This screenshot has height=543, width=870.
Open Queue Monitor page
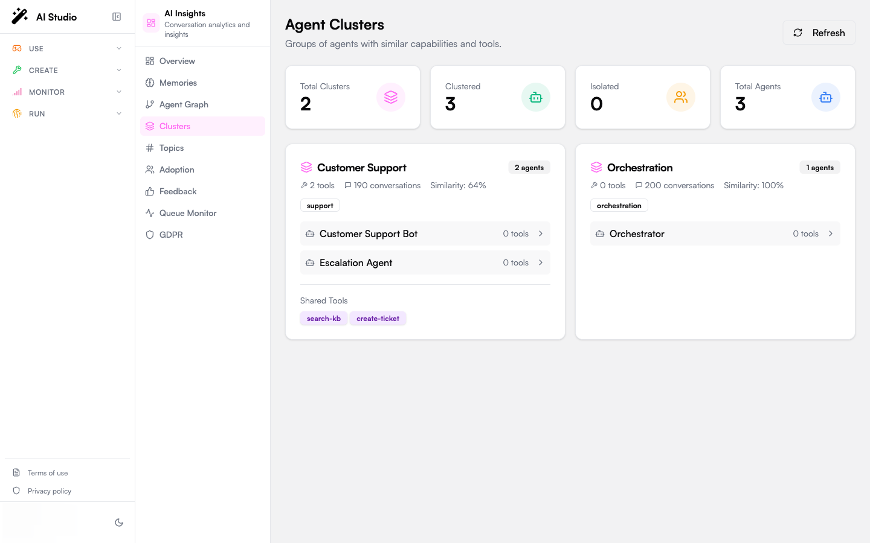[202, 213]
